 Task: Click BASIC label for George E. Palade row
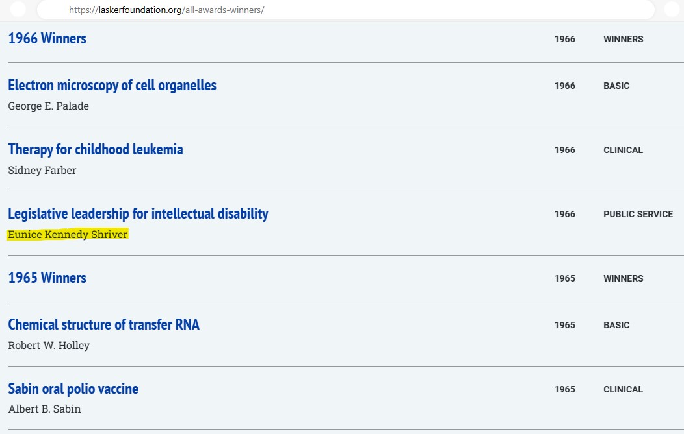pyautogui.click(x=616, y=86)
